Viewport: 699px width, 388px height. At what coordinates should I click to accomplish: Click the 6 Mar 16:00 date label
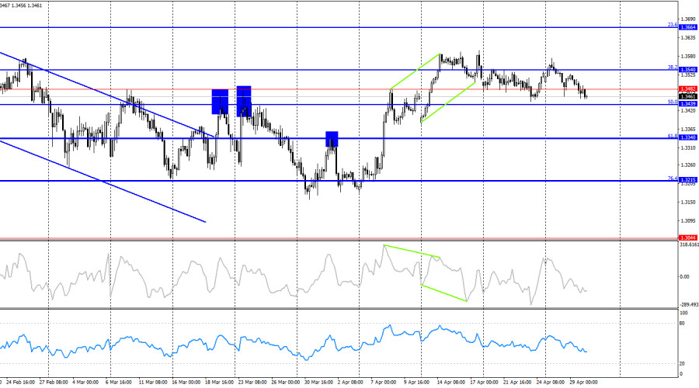pos(119,383)
